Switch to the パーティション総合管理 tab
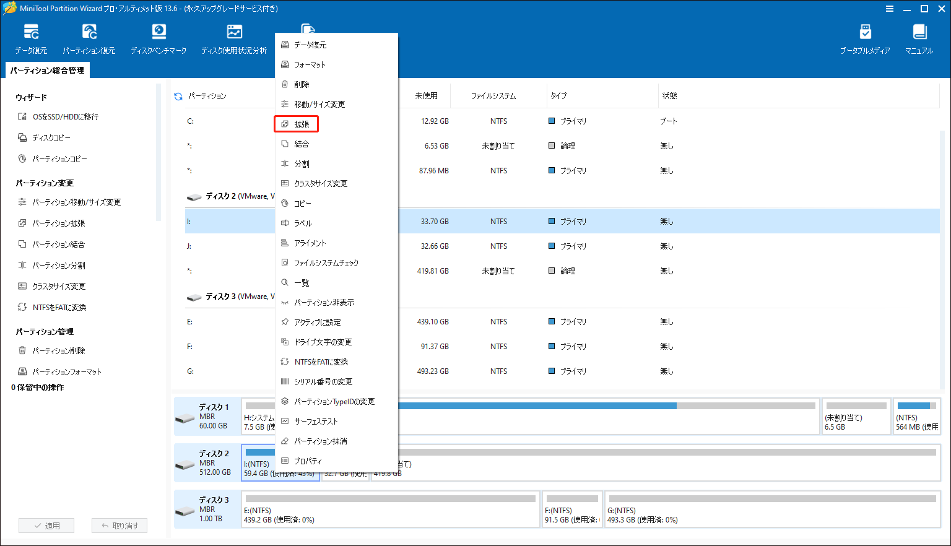951x546 pixels. (47, 71)
